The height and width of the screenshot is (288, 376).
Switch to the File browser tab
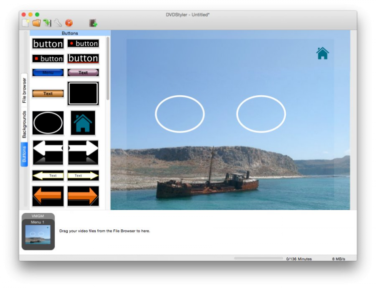(24, 90)
